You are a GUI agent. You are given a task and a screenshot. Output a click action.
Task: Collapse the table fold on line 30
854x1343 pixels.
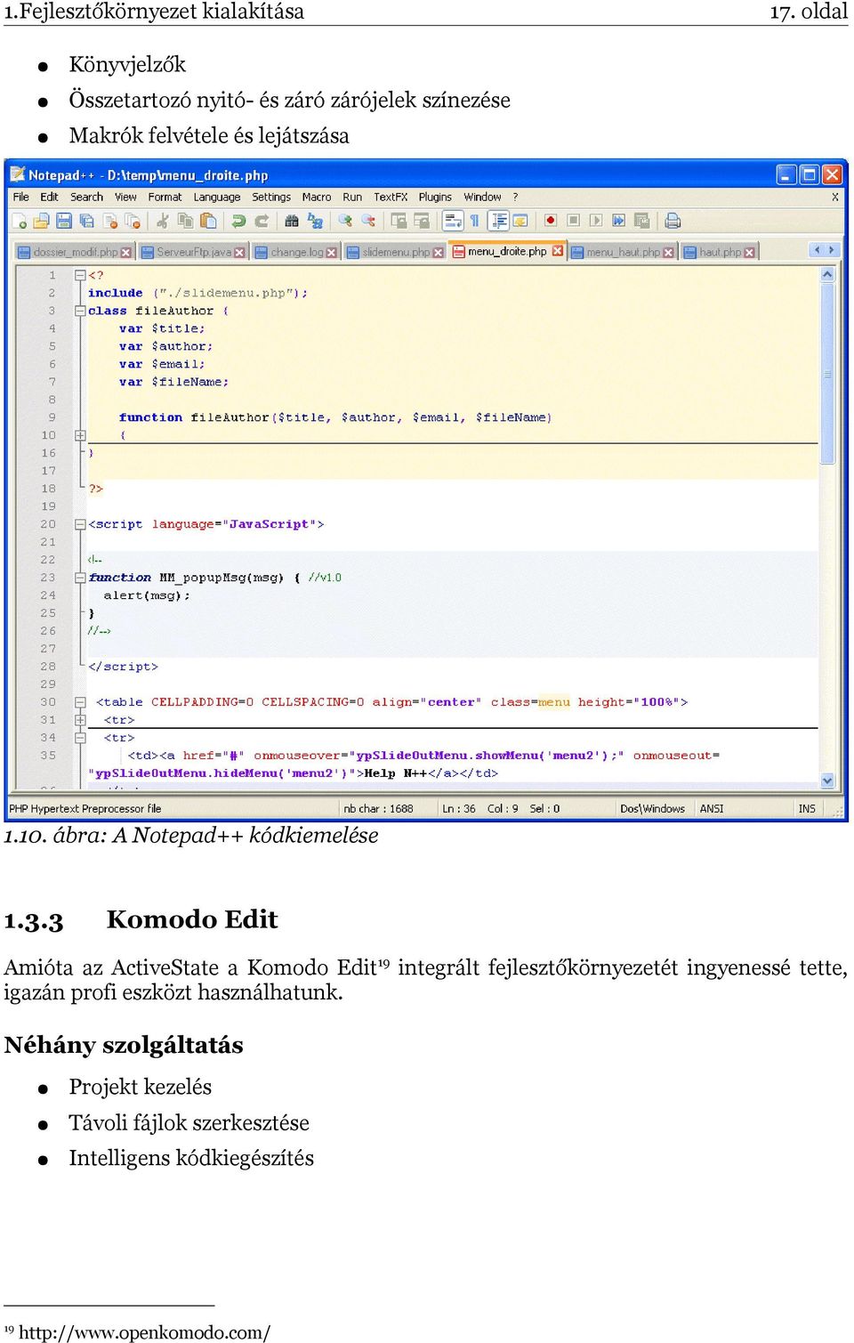tap(80, 702)
